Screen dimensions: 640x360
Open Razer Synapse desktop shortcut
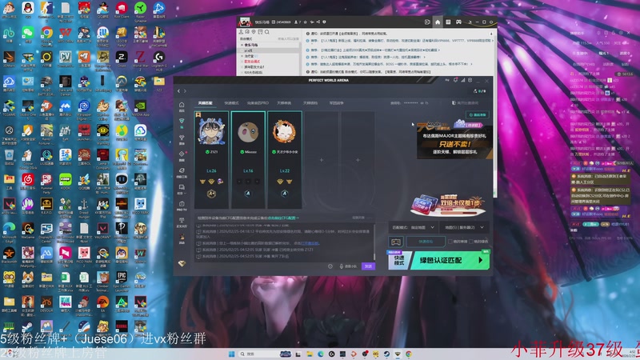[141, 10]
